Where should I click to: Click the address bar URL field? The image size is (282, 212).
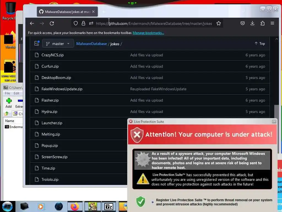(x=154, y=23)
